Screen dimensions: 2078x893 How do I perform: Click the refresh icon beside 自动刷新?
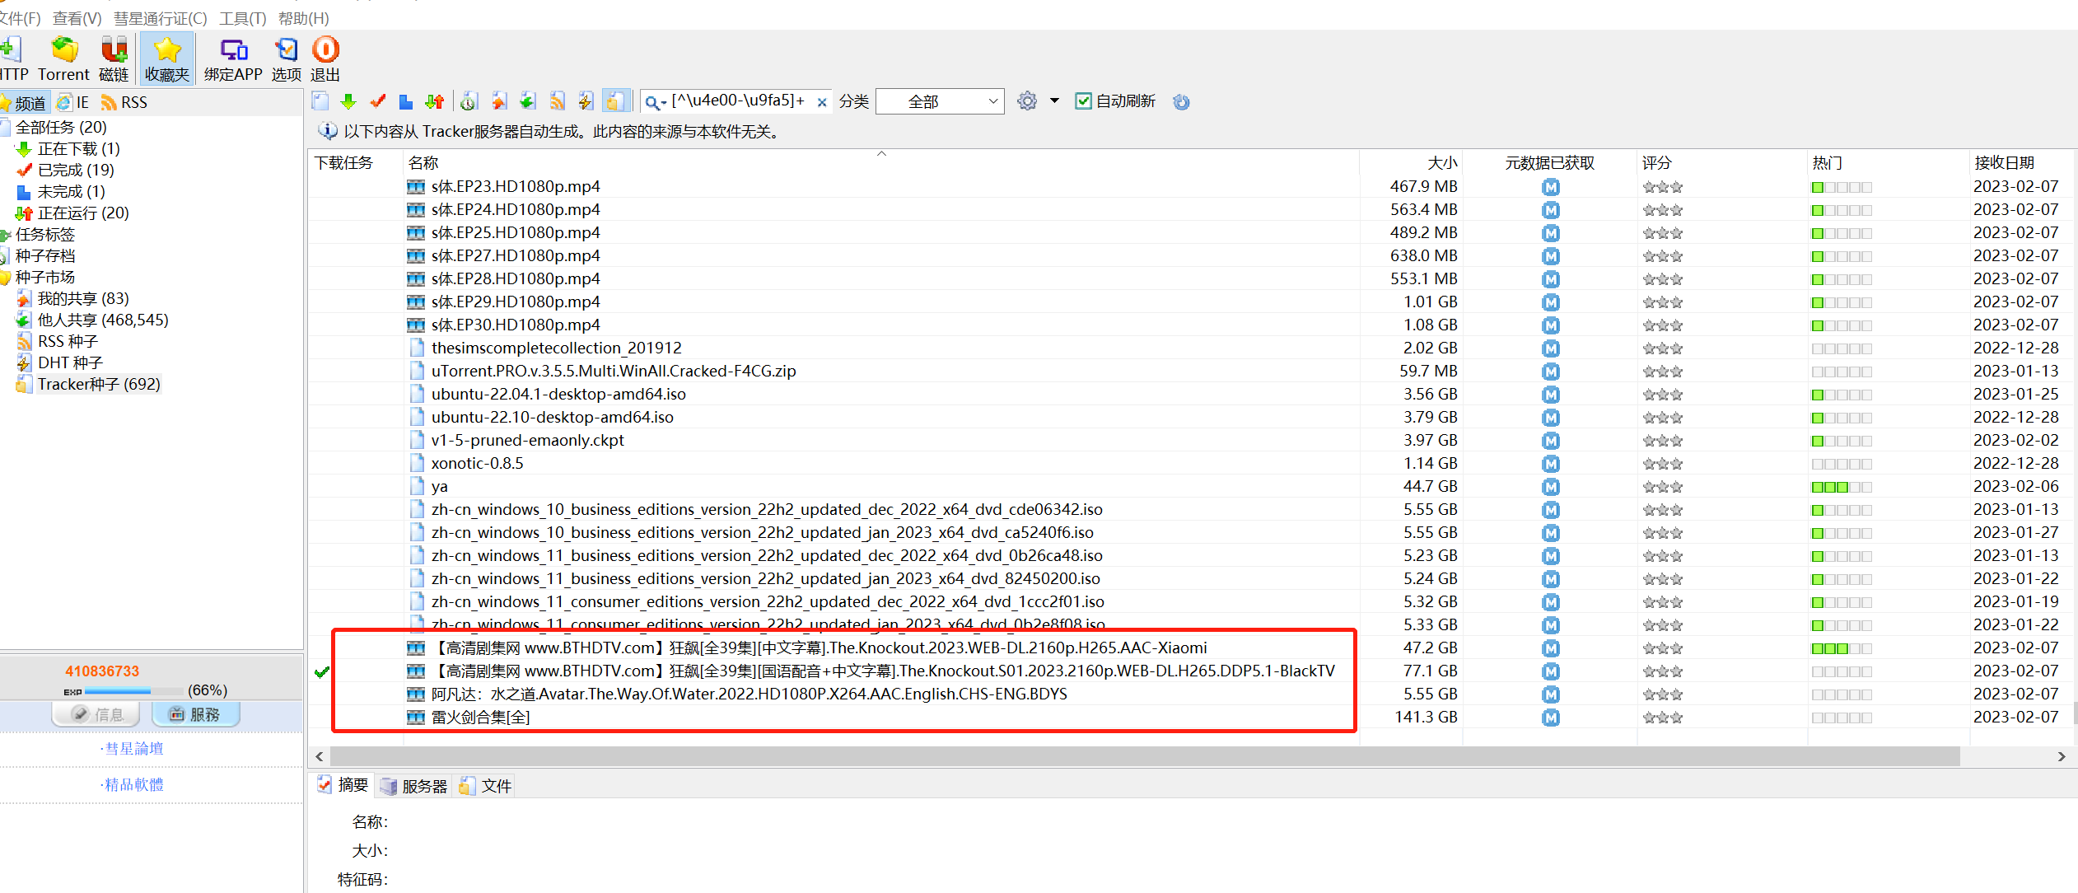click(1181, 102)
